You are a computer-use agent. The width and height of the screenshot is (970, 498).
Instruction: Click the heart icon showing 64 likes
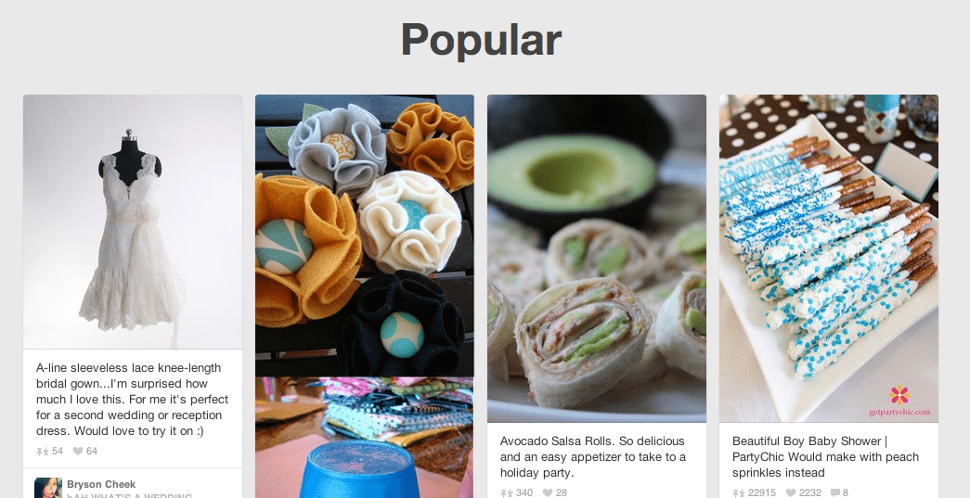point(78,451)
